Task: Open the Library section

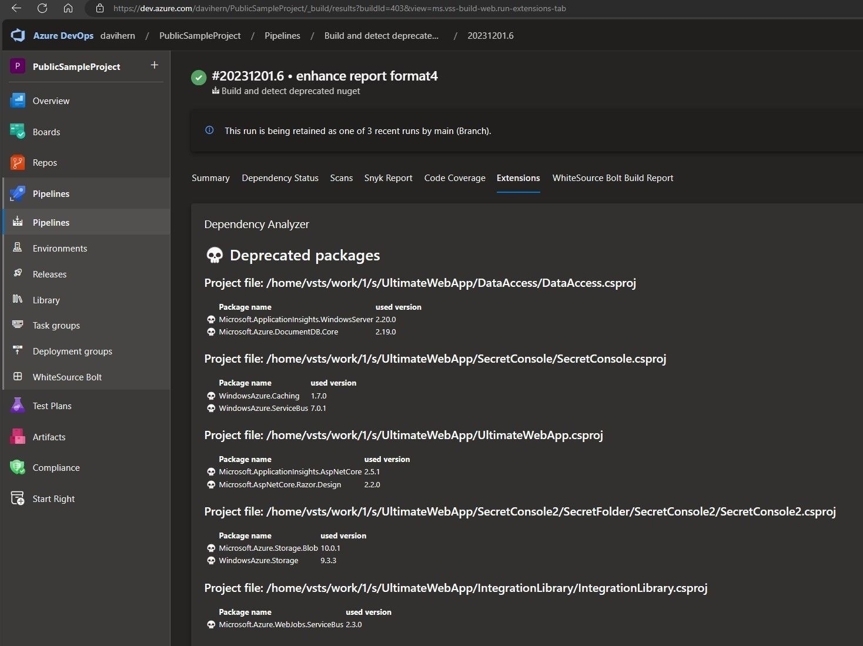Action: point(45,300)
